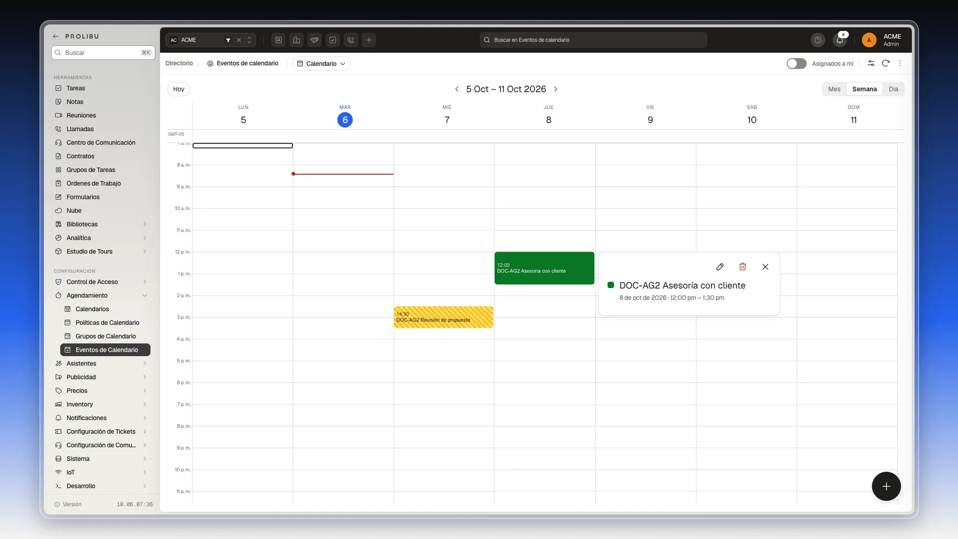Delete event using red trash icon
The image size is (958, 539).
tap(742, 267)
